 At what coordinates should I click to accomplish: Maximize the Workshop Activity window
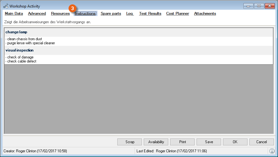(259, 6)
